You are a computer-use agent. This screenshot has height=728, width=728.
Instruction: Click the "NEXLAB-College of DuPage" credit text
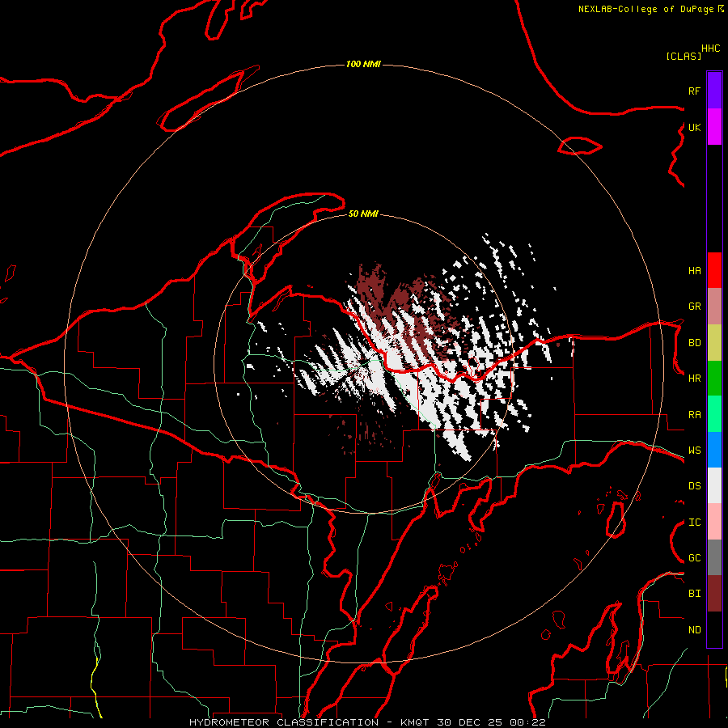tap(645, 9)
